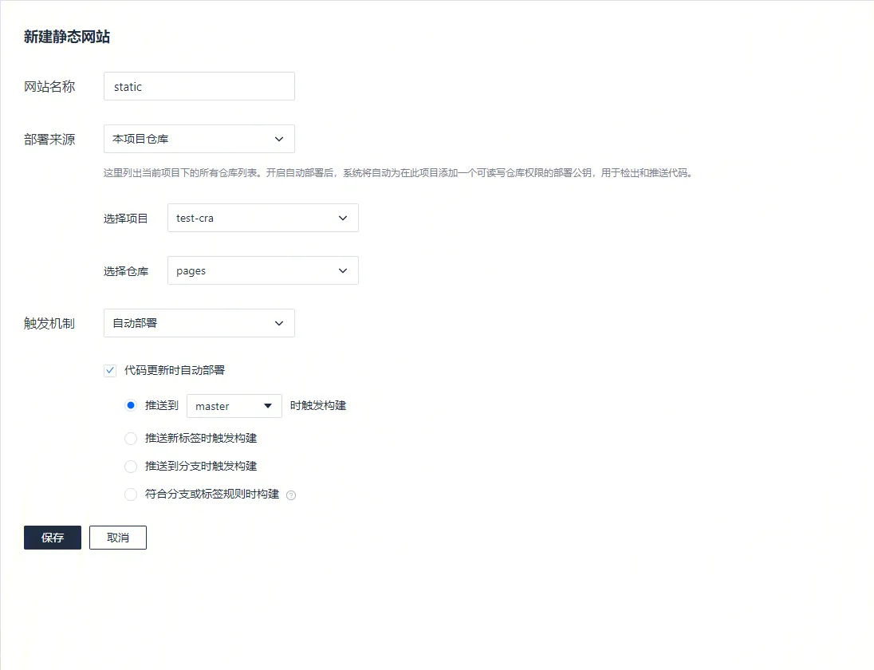Toggle 代码更新时自动部署 checkbox
874x670 pixels.
[x=111, y=371]
